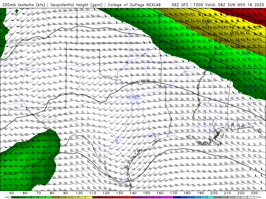Image resolution: width=266 pixels, height=199 pixels.
Task: Click the '60' value on the color scale
Action: 25,193
